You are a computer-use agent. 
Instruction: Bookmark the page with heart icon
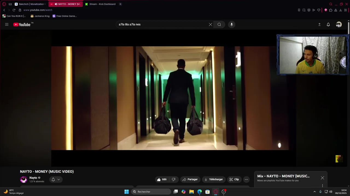click(x=319, y=10)
